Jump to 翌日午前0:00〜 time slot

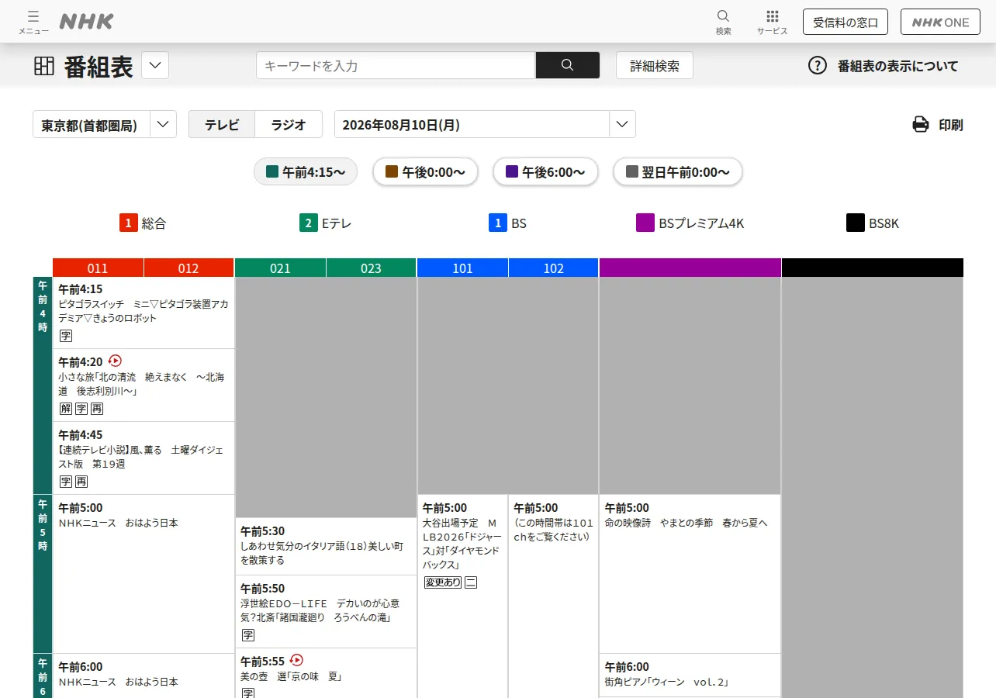678,171
